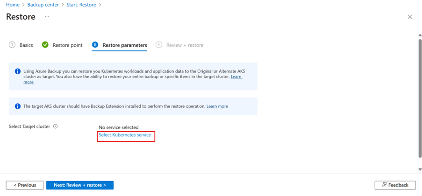Click Next: Review + restore
Screen dimensions: 422x196
coord(80,185)
